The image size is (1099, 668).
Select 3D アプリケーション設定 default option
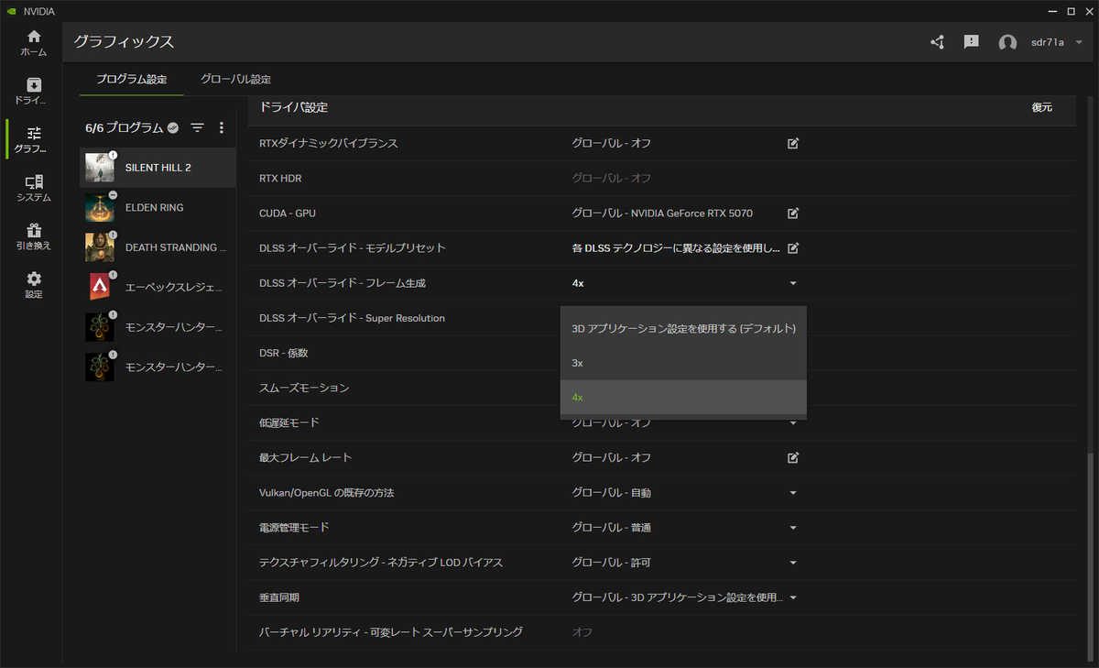[x=682, y=328]
